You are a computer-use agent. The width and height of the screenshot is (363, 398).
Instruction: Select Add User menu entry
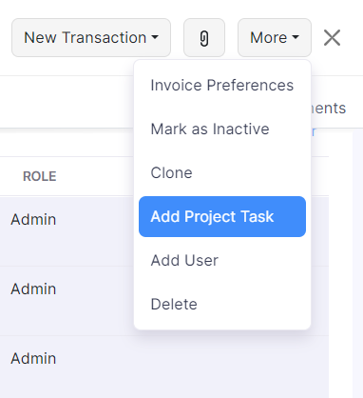(x=222, y=260)
